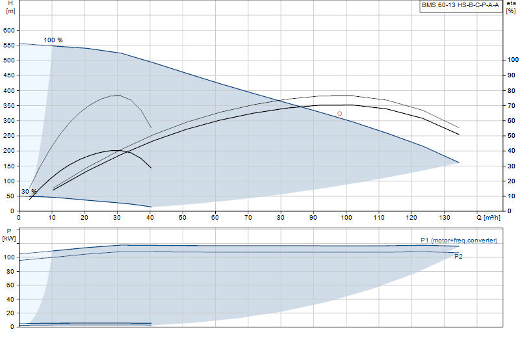Image resolution: width=520 pixels, height=338 pixels.
Task: Click the red duty point circle marker
Action: (x=339, y=114)
